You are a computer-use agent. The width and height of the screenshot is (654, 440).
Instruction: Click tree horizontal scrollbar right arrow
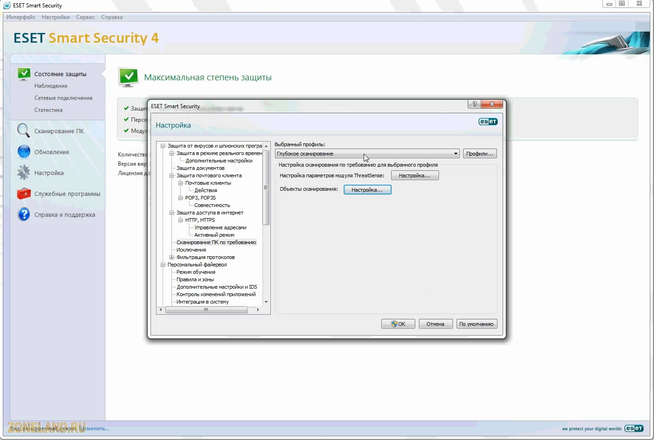point(258,310)
